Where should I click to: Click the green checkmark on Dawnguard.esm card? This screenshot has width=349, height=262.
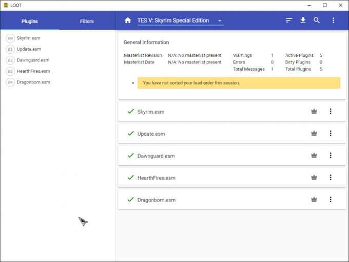(131, 156)
